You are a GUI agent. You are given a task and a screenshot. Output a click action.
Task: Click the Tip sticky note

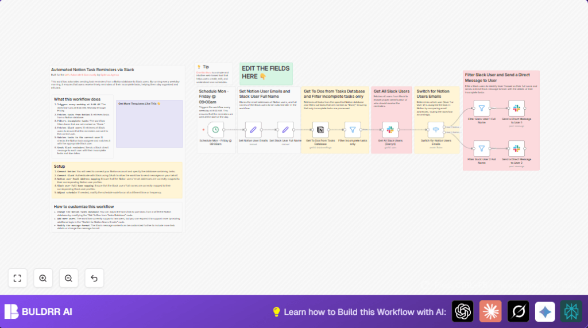(214, 74)
